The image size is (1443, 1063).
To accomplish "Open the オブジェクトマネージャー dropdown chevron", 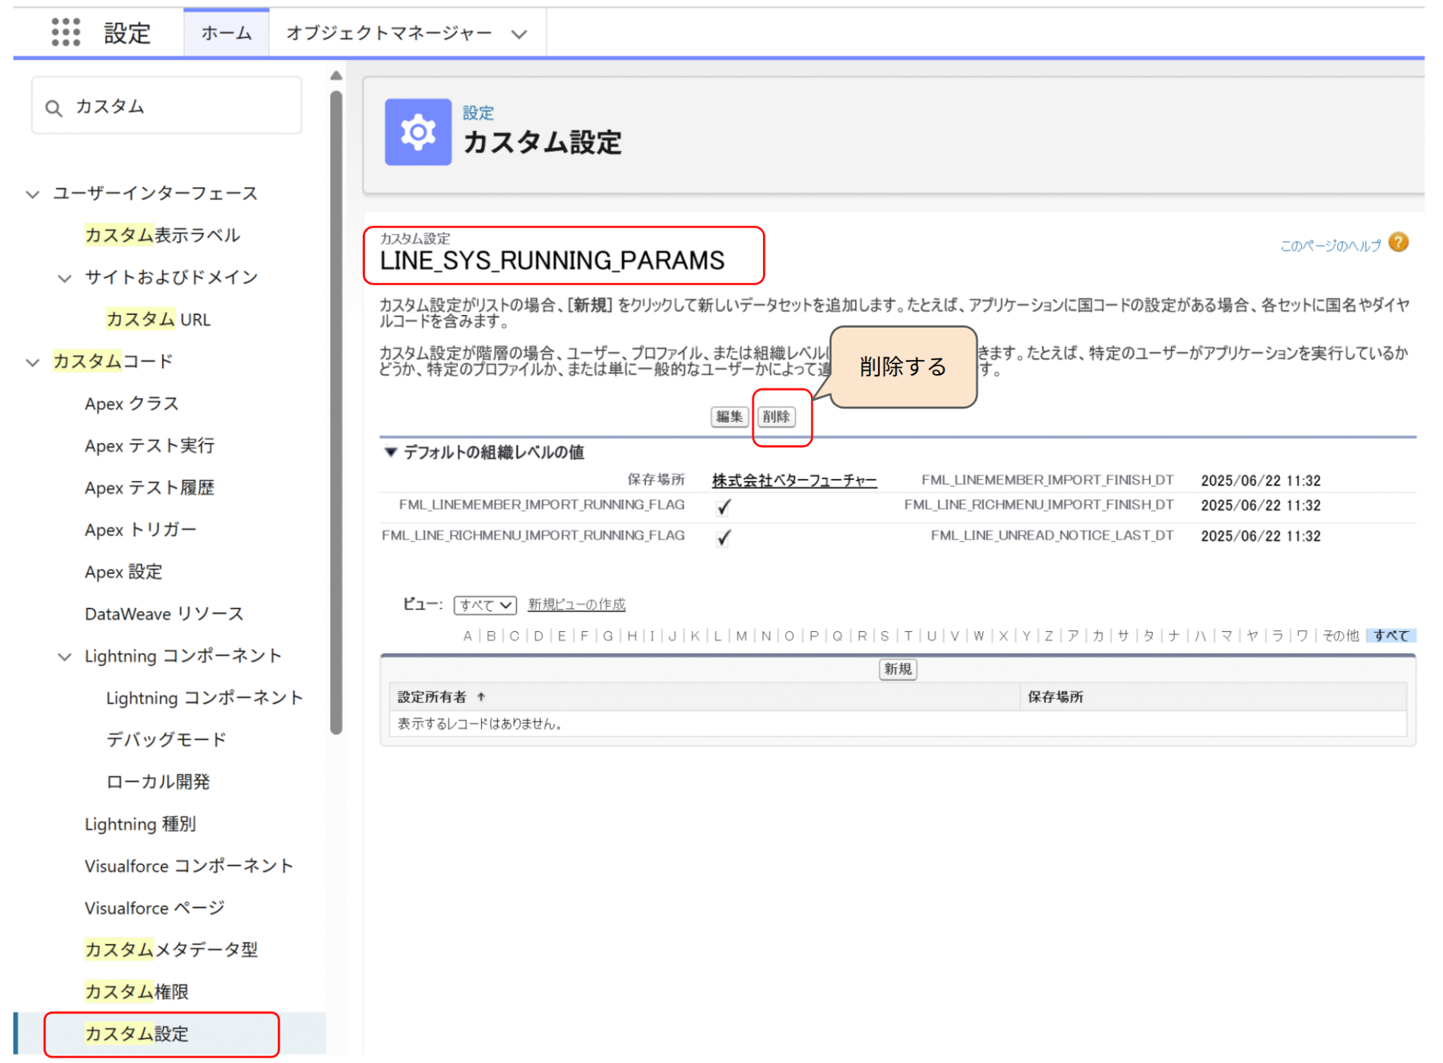I will tap(519, 34).
